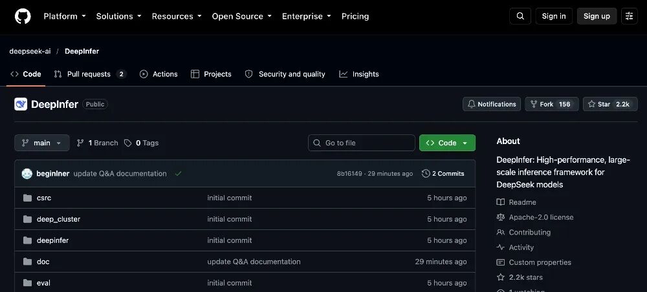Open the Insights tab

(359, 74)
